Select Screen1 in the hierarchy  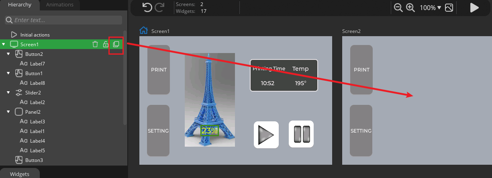[x=63, y=44]
